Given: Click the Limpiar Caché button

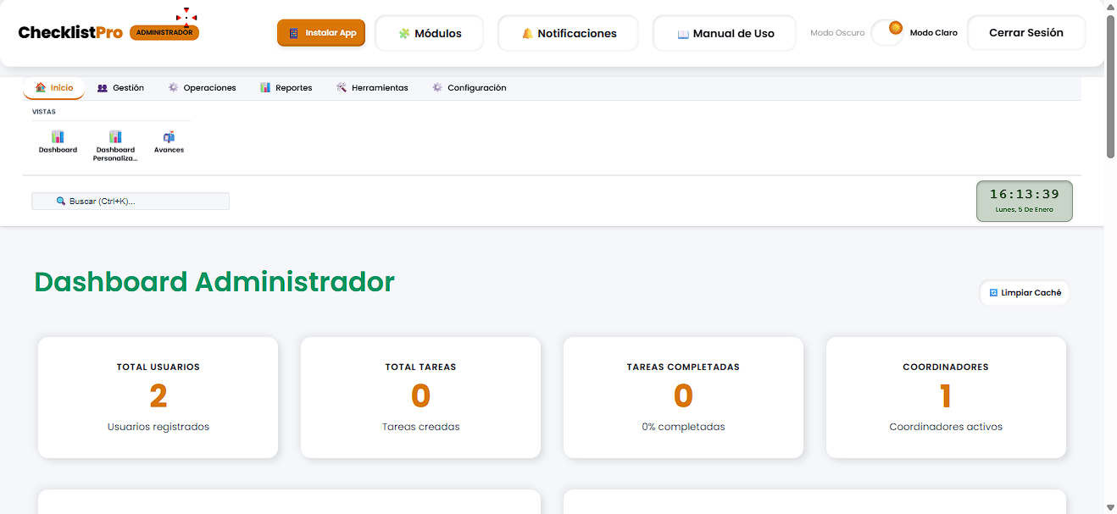Looking at the screenshot, I should [1024, 292].
